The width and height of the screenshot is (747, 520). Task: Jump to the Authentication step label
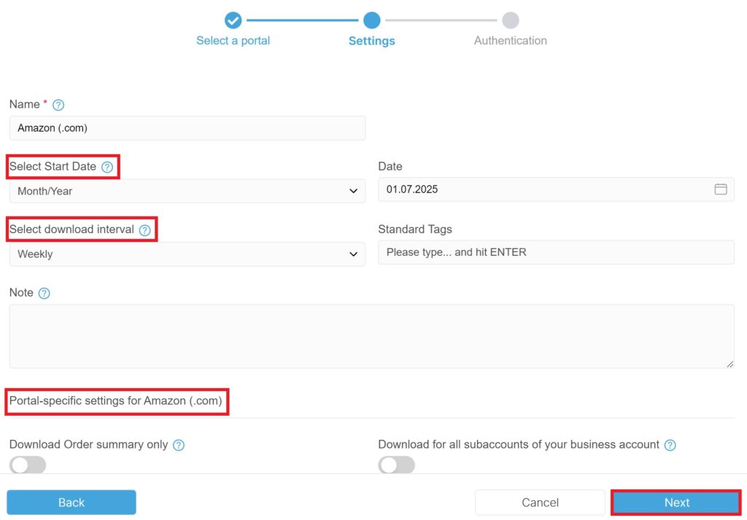click(510, 41)
